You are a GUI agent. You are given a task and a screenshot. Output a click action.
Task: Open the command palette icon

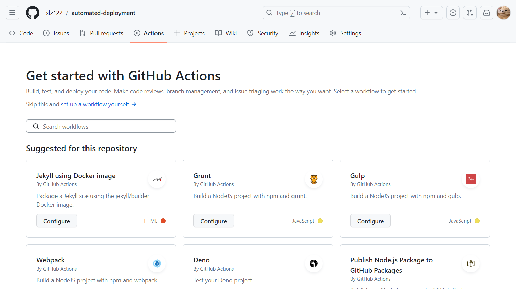point(403,13)
